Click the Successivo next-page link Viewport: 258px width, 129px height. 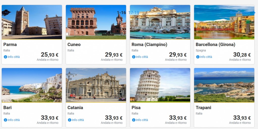click(x=240, y=13)
